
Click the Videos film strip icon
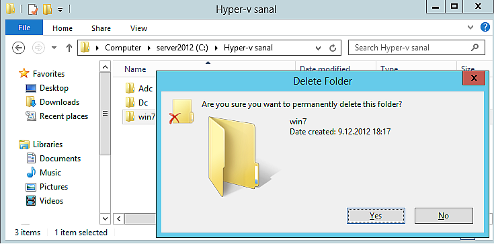31,201
